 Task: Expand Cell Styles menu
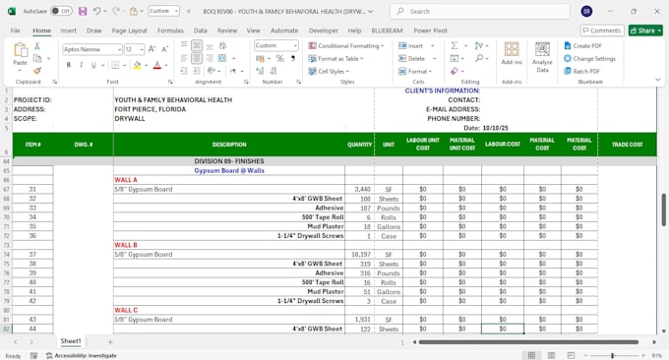329,71
